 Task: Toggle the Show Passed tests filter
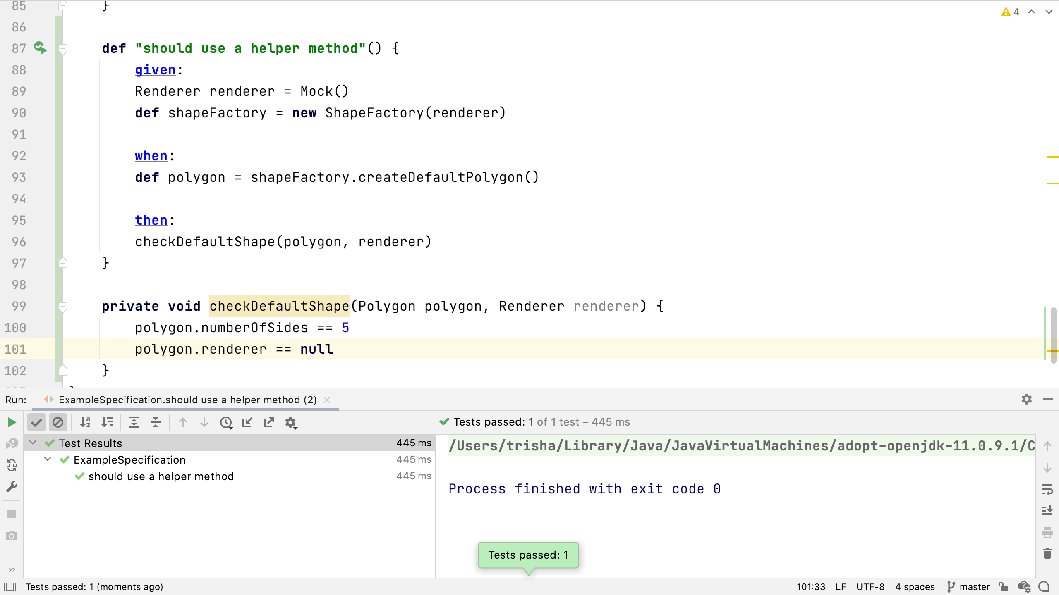pyautogui.click(x=37, y=422)
